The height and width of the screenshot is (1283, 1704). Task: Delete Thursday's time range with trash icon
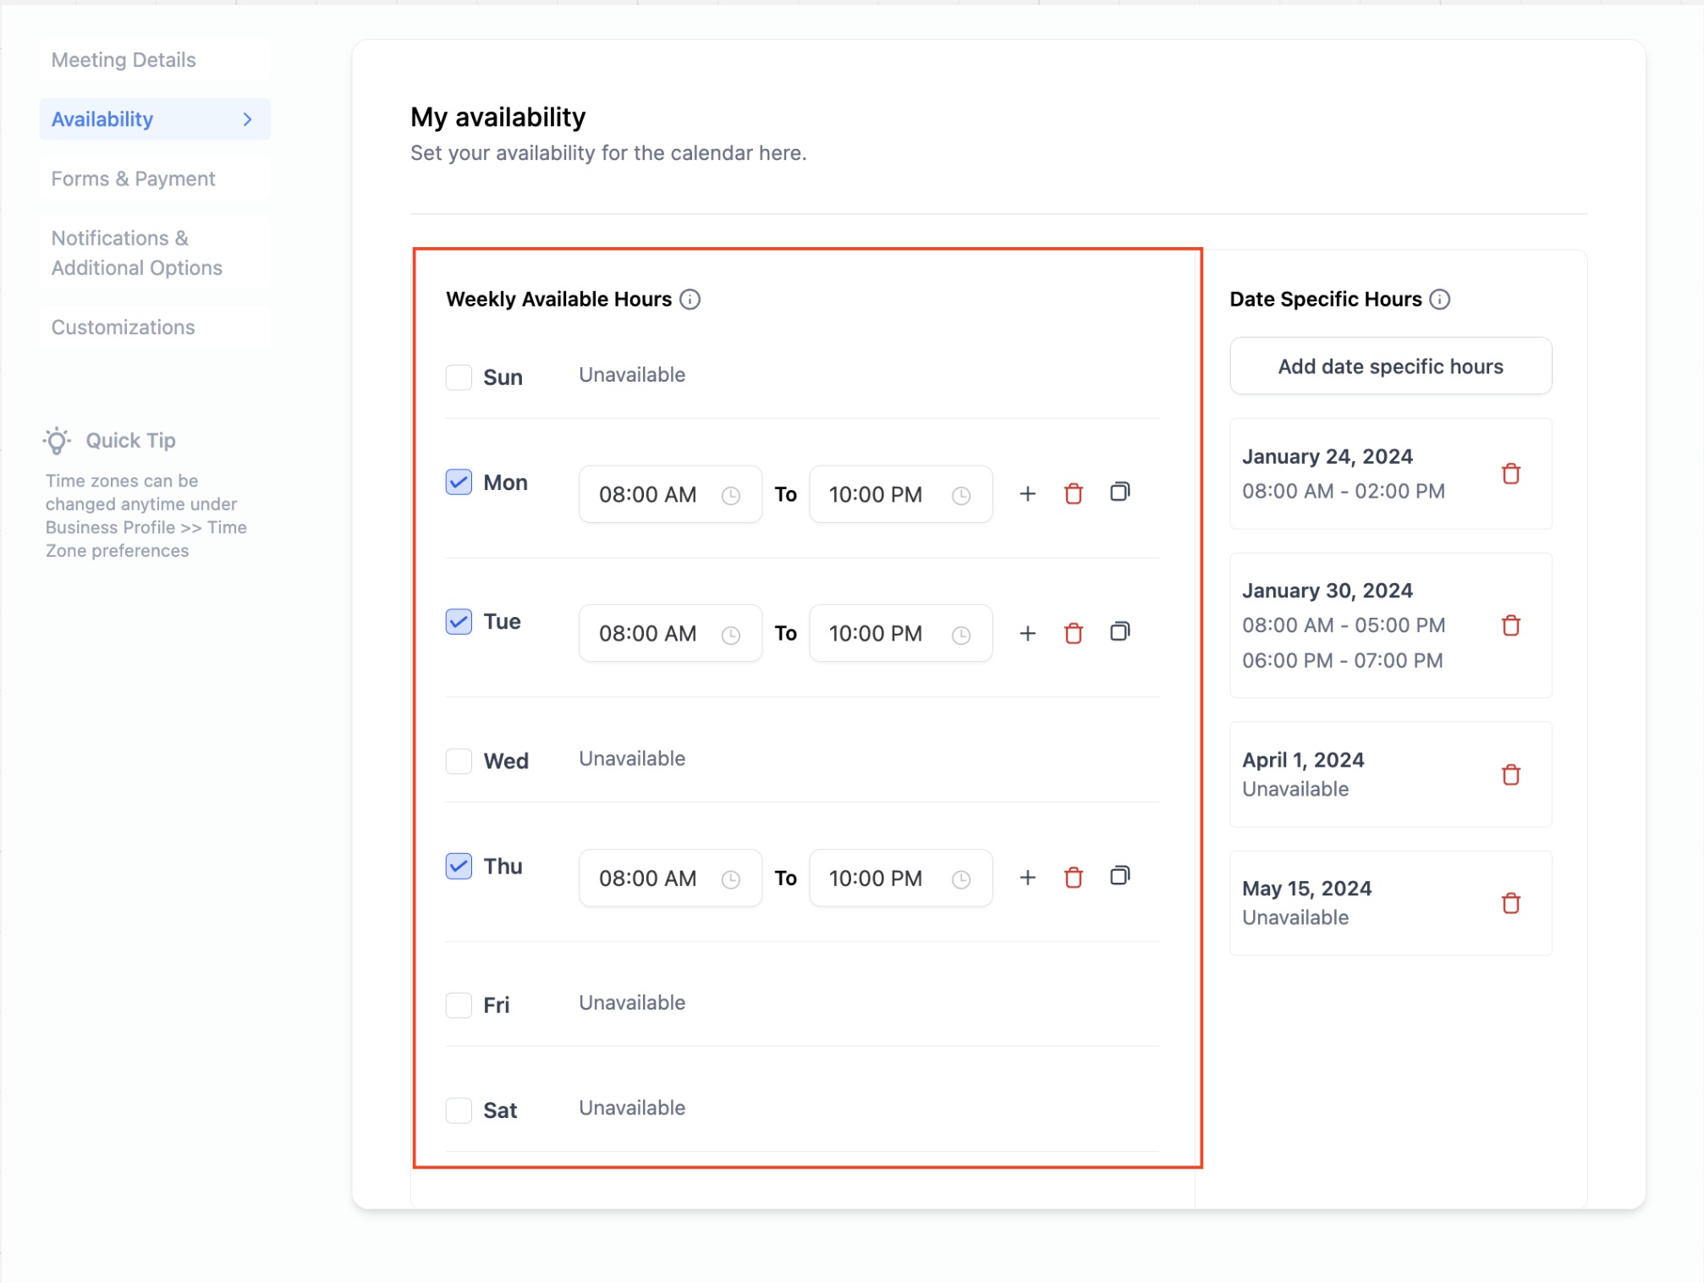[1073, 878]
